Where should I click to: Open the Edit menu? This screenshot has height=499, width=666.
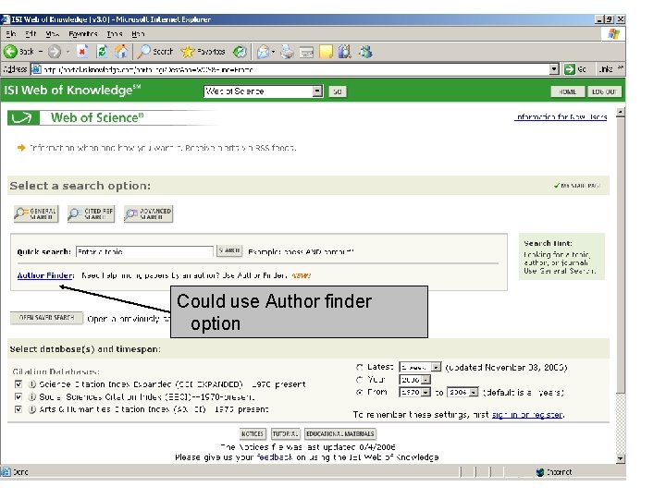31,33
